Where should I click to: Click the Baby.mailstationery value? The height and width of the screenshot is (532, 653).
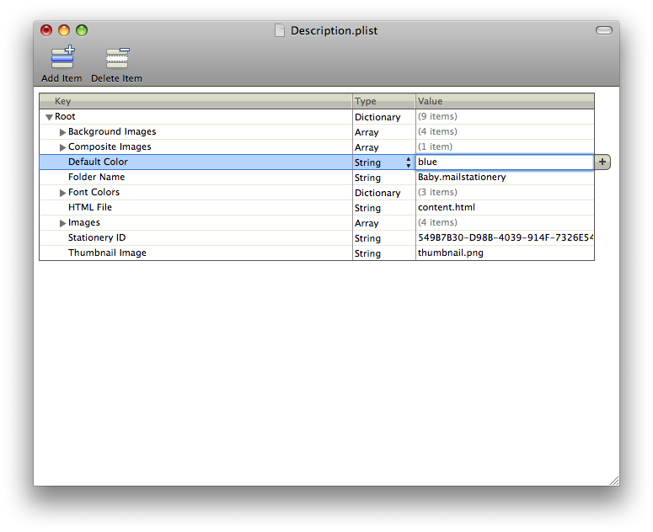click(x=462, y=178)
